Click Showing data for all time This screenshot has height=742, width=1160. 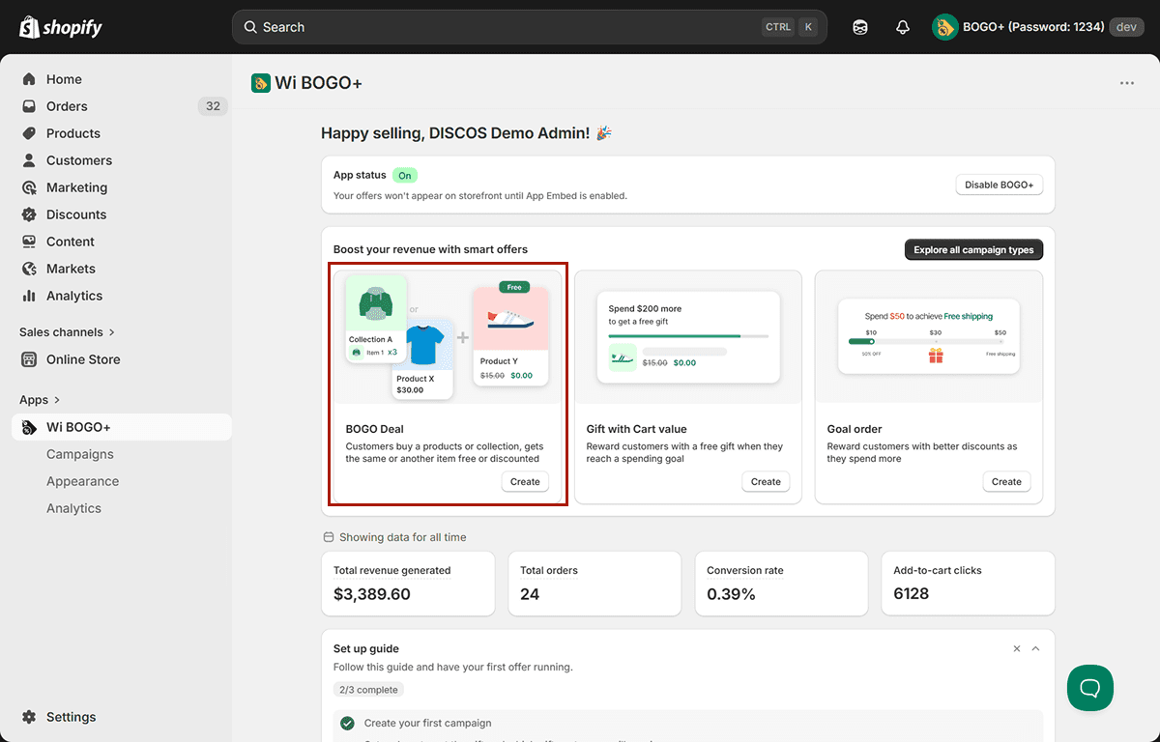tap(402, 537)
